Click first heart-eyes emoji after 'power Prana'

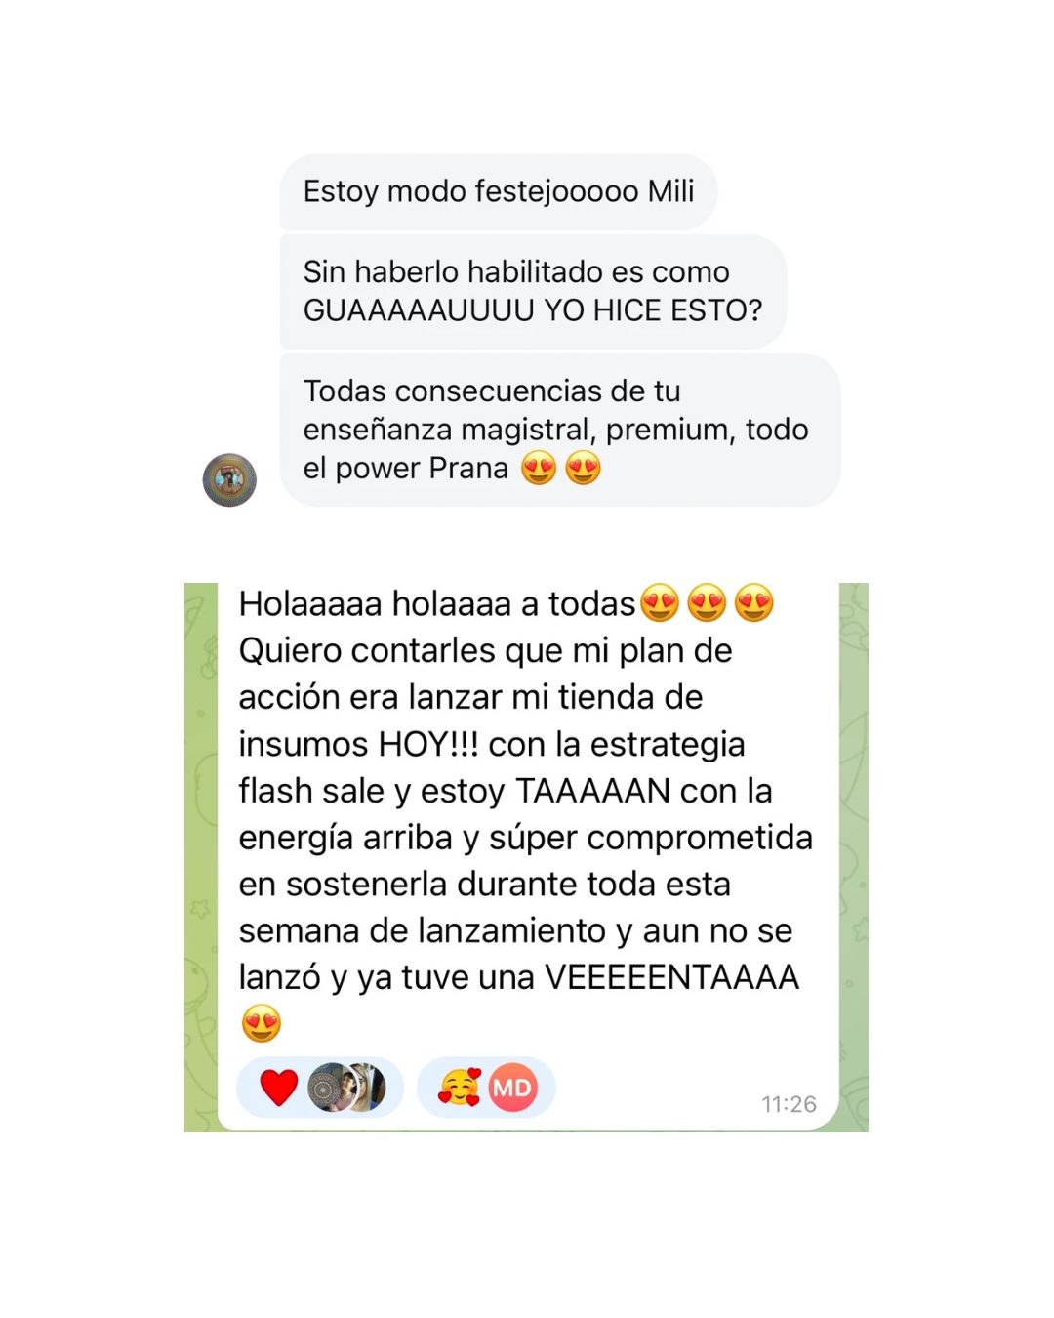(539, 469)
